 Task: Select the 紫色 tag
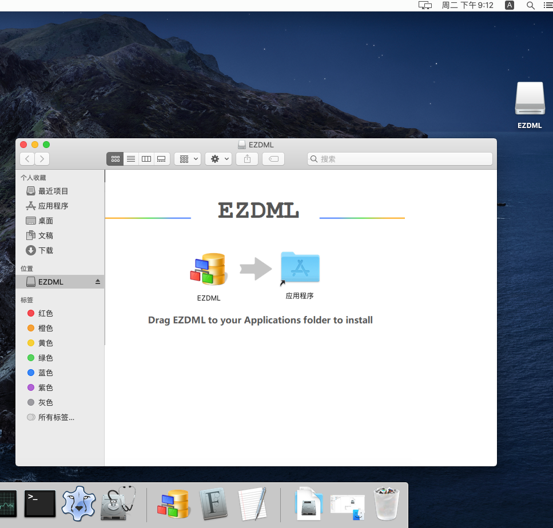[60, 387]
